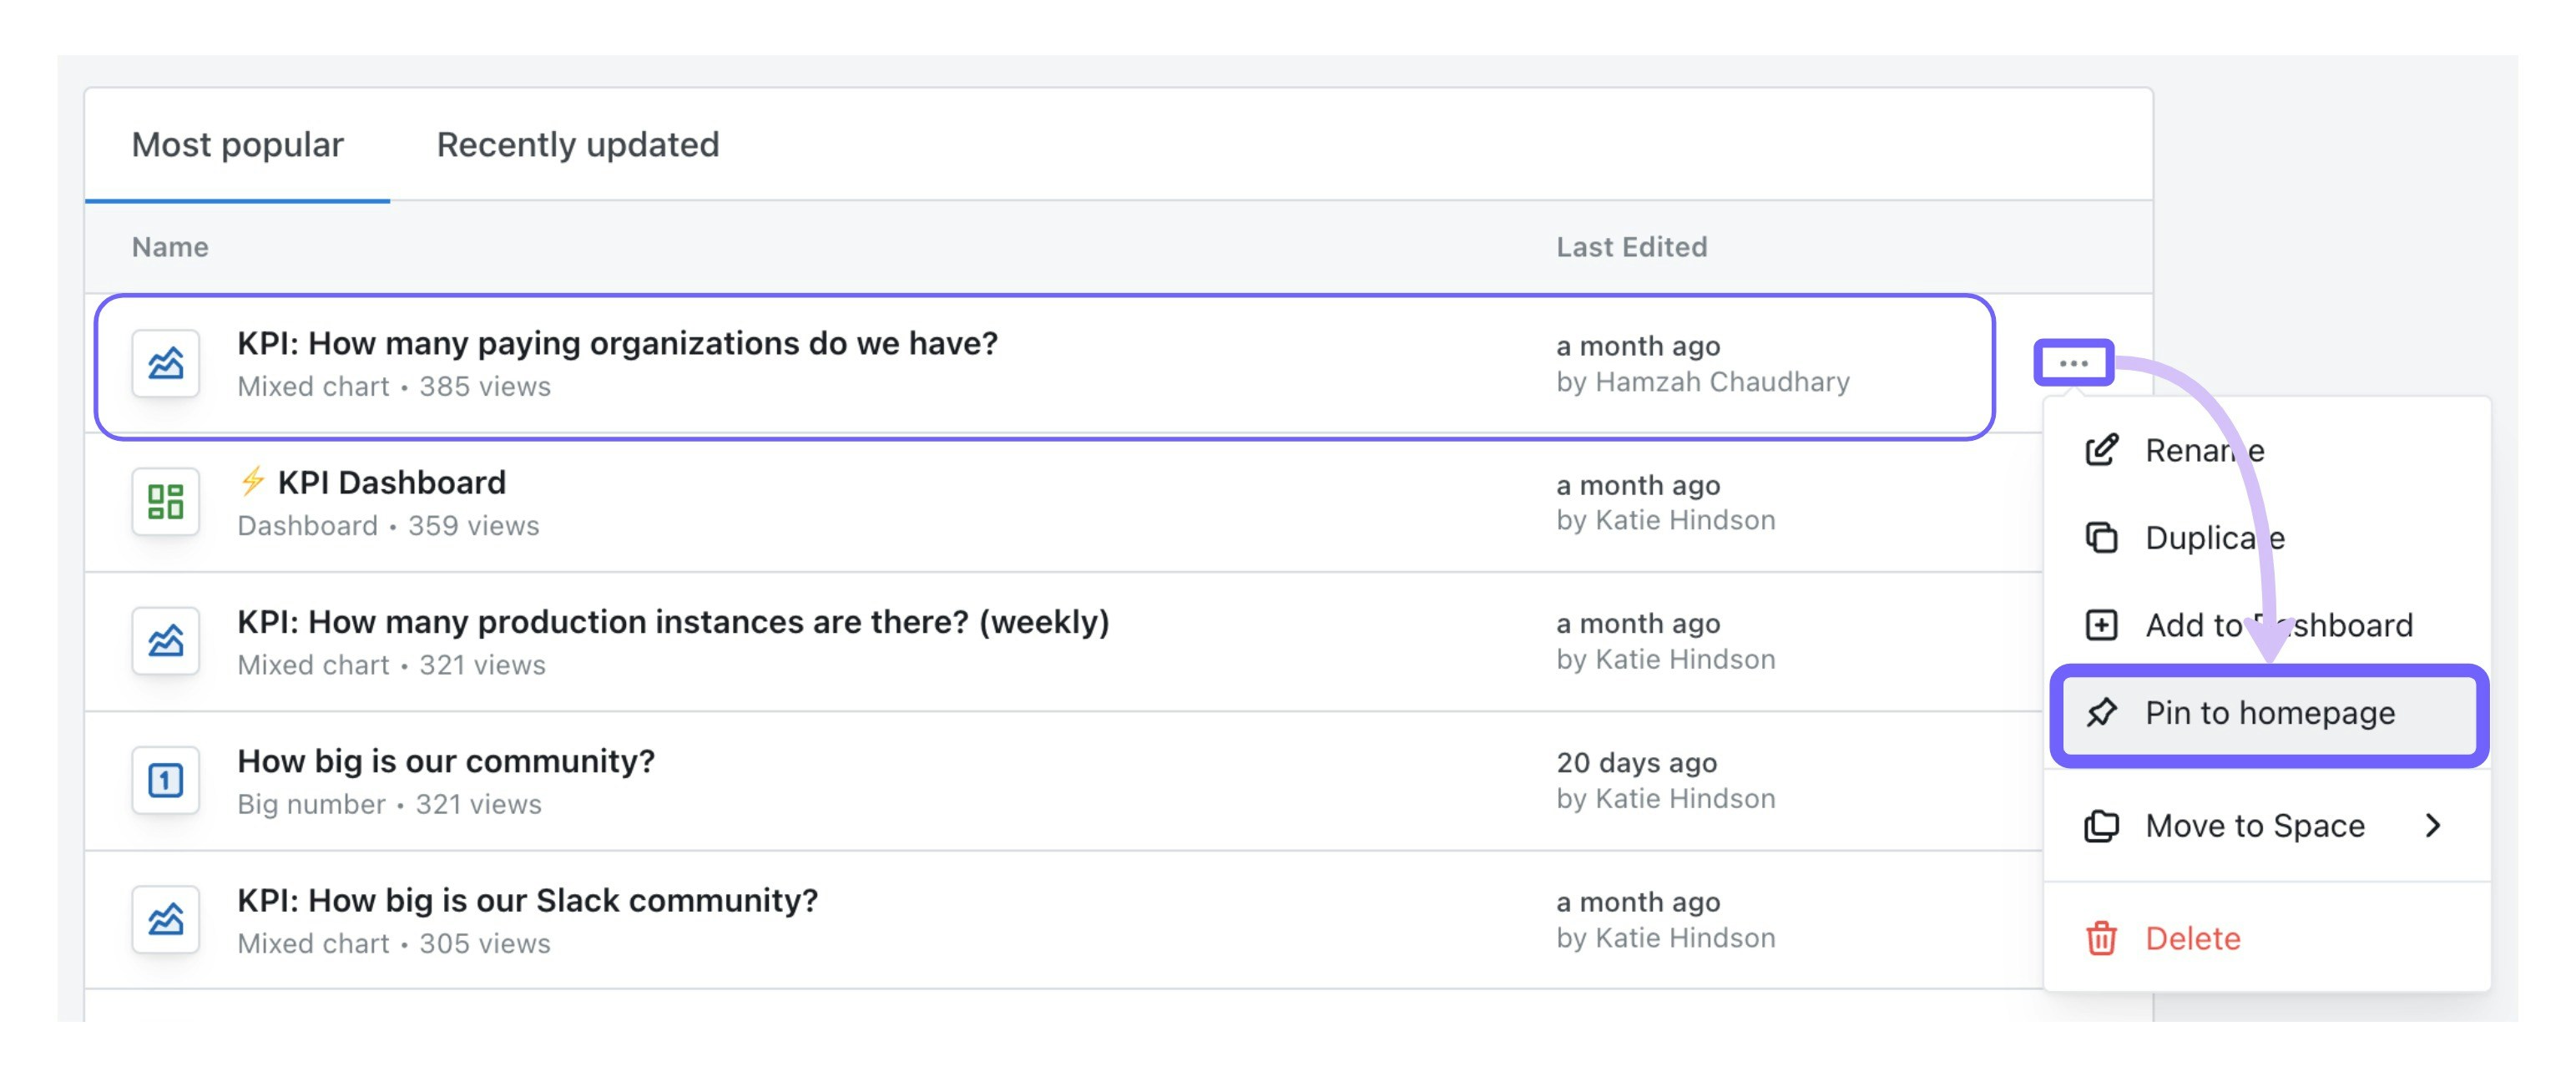Open 'KPI: How many paying organizations do we have?'
2576x1082 pixels.
click(617, 343)
